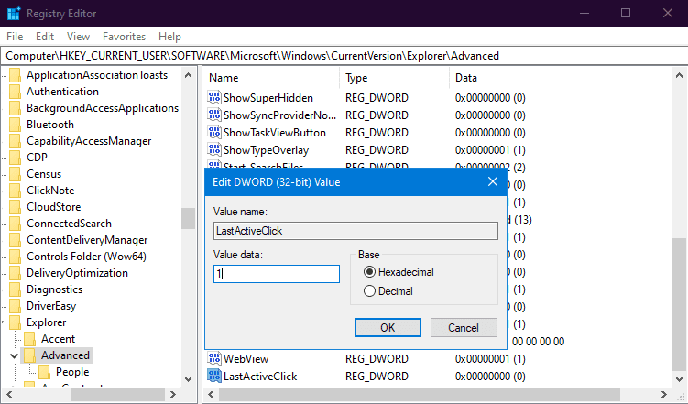Click REG_DWORD type of ShowTypeOverlay row
The width and height of the screenshot is (688, 404).
coord(377,150)
